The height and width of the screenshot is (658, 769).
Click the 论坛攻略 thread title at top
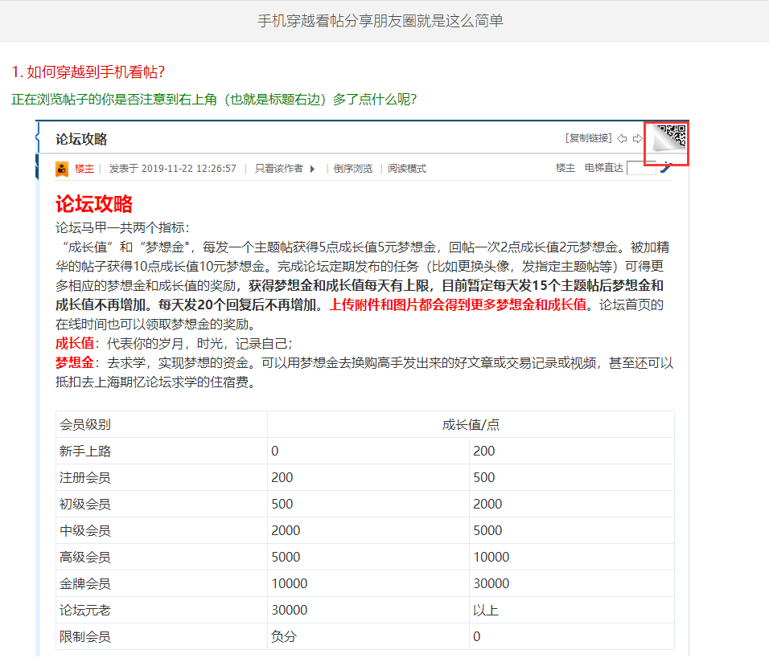(81, 139)
